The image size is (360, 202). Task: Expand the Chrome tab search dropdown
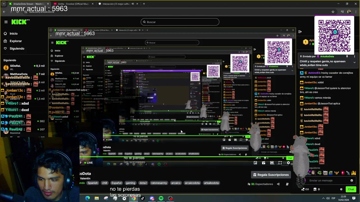coord(4,4)
